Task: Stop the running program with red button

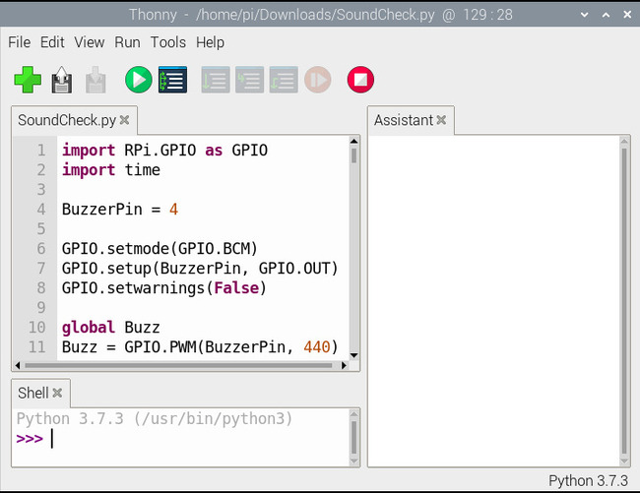Action: [360, 80]
